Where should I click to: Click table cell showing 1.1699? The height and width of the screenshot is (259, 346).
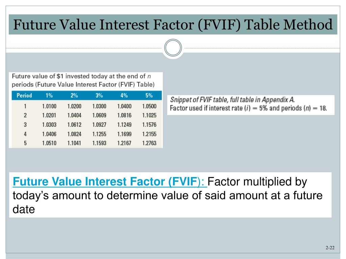(x=124, y=134)
